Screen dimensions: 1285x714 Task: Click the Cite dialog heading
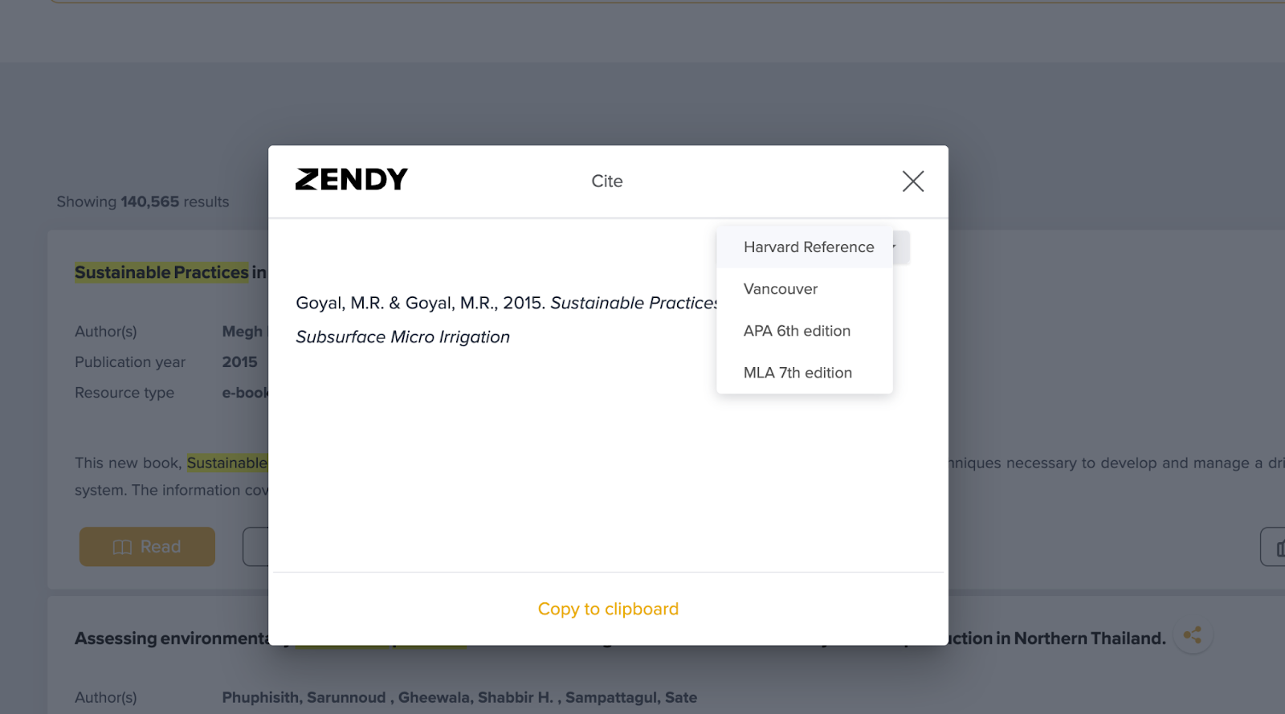tap(606, 182)
